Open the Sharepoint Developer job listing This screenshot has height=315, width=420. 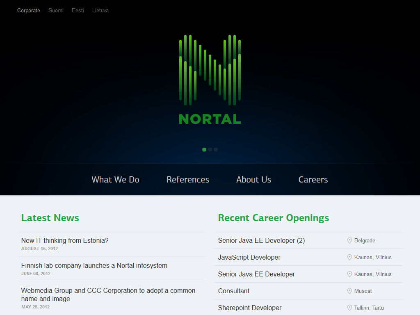point(250,308)
